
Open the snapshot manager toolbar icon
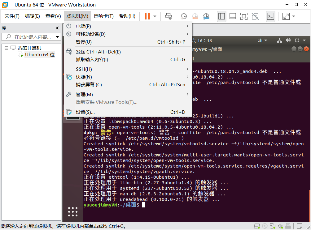pos(206,16)
